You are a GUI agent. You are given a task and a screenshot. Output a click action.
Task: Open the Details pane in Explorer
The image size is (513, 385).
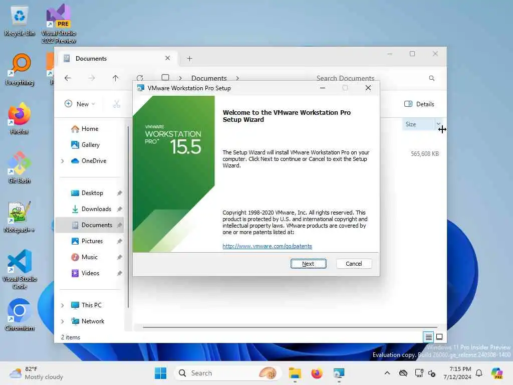[x=419, y=104]
